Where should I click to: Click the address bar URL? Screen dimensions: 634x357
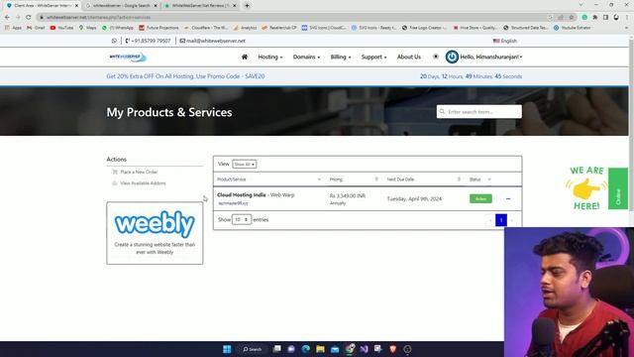click(98, 18)
